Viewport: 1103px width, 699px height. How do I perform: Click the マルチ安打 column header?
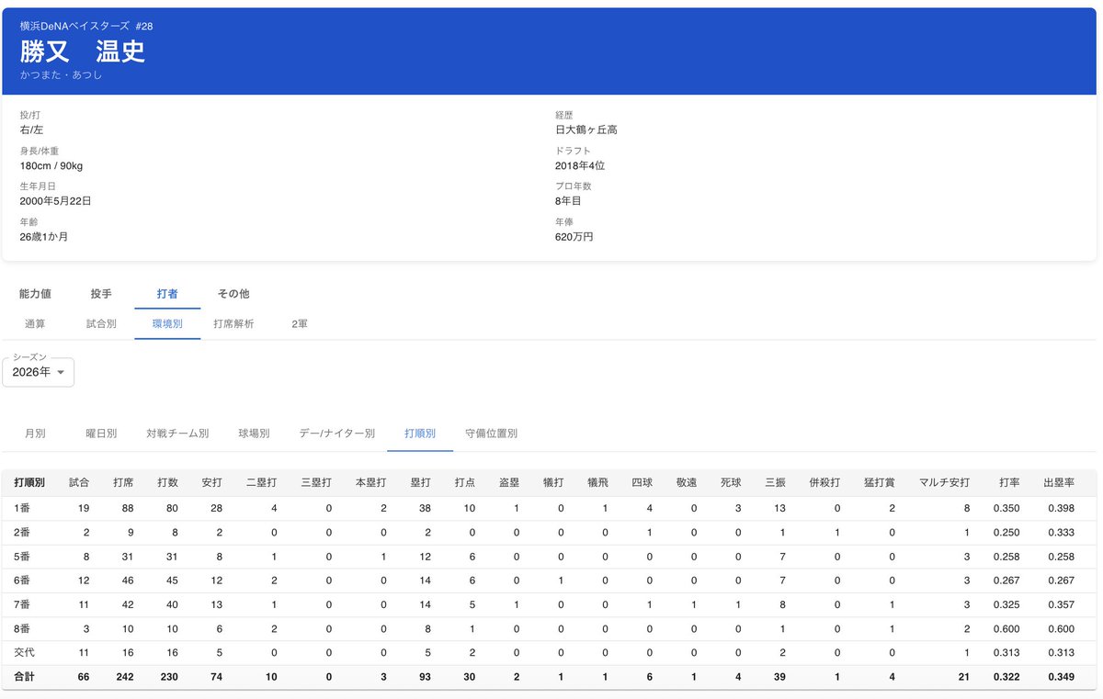(944, 482)
